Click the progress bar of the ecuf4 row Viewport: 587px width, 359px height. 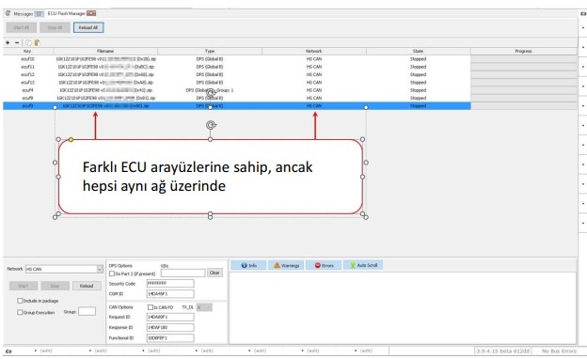523,90
